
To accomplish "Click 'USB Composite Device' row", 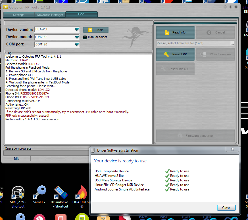I will 112,171.
